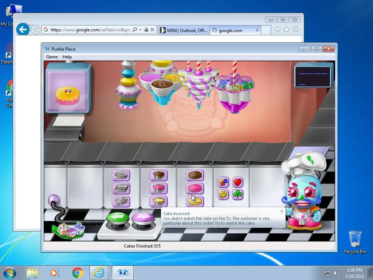Image resolution: width=373 pixels, height=280 pixels.
Task: Open the Help menu
Action: (67, 57)
